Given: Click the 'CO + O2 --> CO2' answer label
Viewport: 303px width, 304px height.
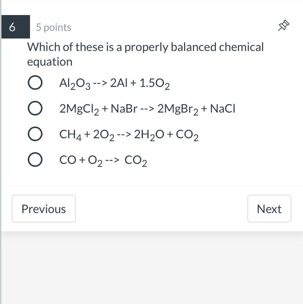Looking at the screenshot, I should 103,161.
